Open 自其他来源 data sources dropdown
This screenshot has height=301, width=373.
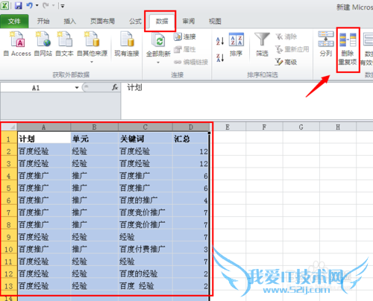coord(92,47)
